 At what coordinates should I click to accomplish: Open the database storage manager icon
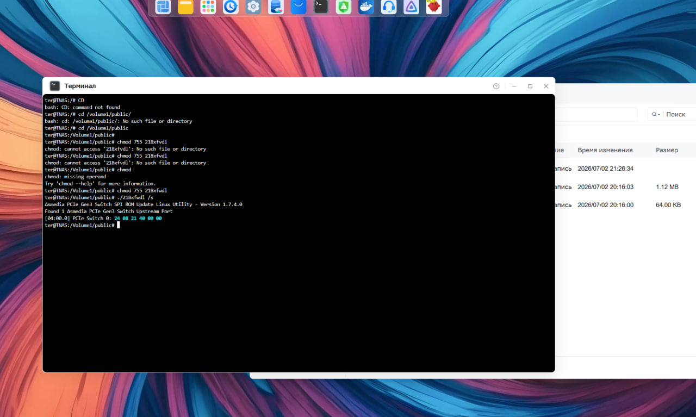[x=276, y=7]
